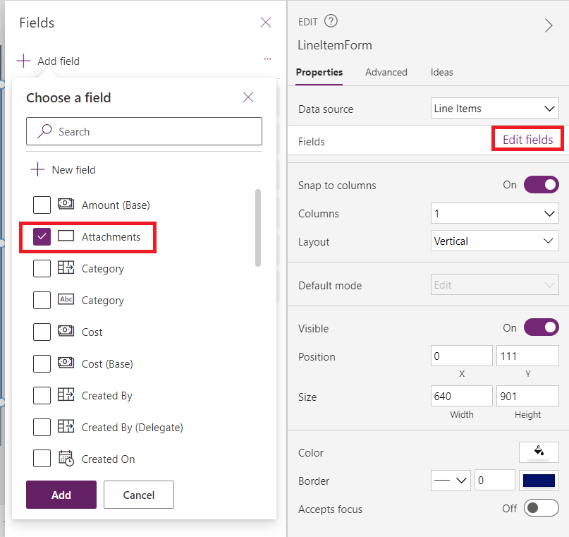
Task: Click the Edit fields link
Action: click(x=527, y=140)
